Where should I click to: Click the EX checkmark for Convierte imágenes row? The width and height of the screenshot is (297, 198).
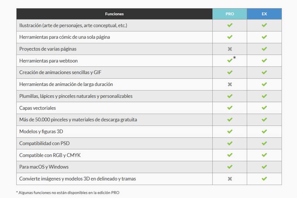coord(264,179)
